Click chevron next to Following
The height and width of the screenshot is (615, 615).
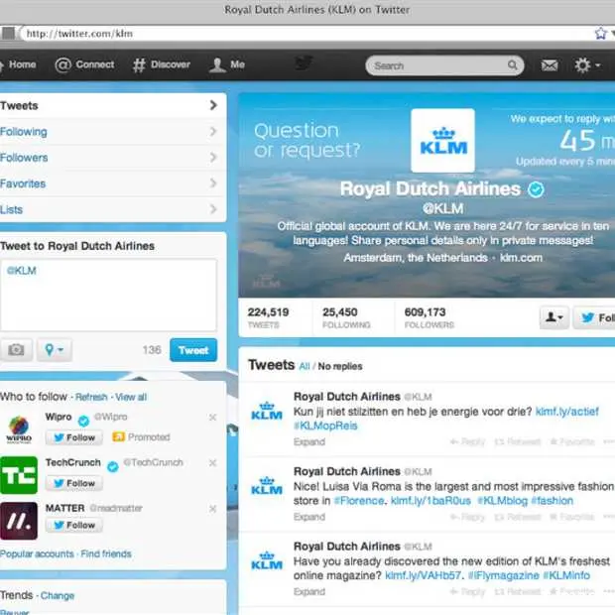click(x=213, y=131)
